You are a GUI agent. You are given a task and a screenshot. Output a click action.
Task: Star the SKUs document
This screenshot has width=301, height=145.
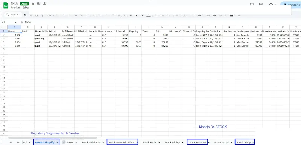coord(33,3)
